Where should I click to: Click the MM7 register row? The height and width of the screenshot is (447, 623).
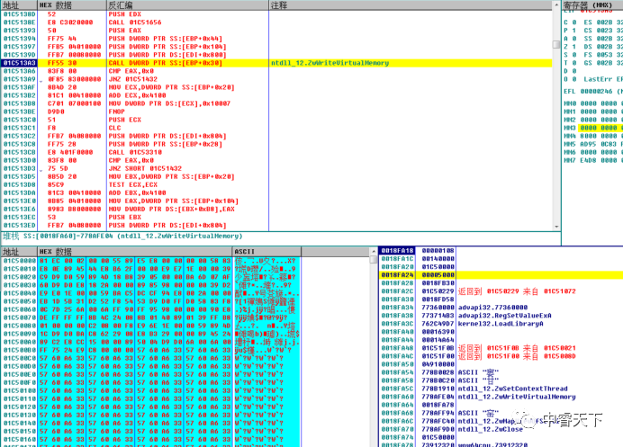pos(592,160)
